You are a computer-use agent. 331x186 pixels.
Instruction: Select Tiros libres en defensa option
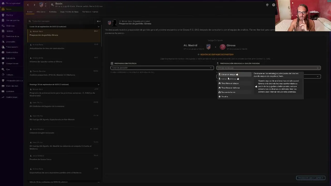234,88
